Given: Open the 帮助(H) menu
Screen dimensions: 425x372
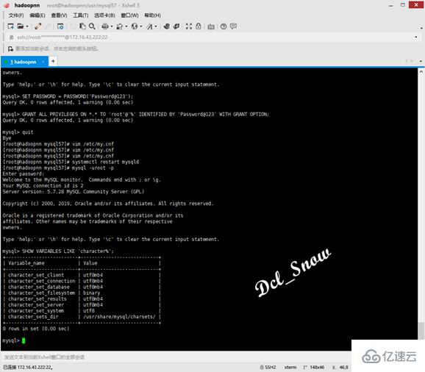Looking at the screenshot, I should tap(152, 15).
